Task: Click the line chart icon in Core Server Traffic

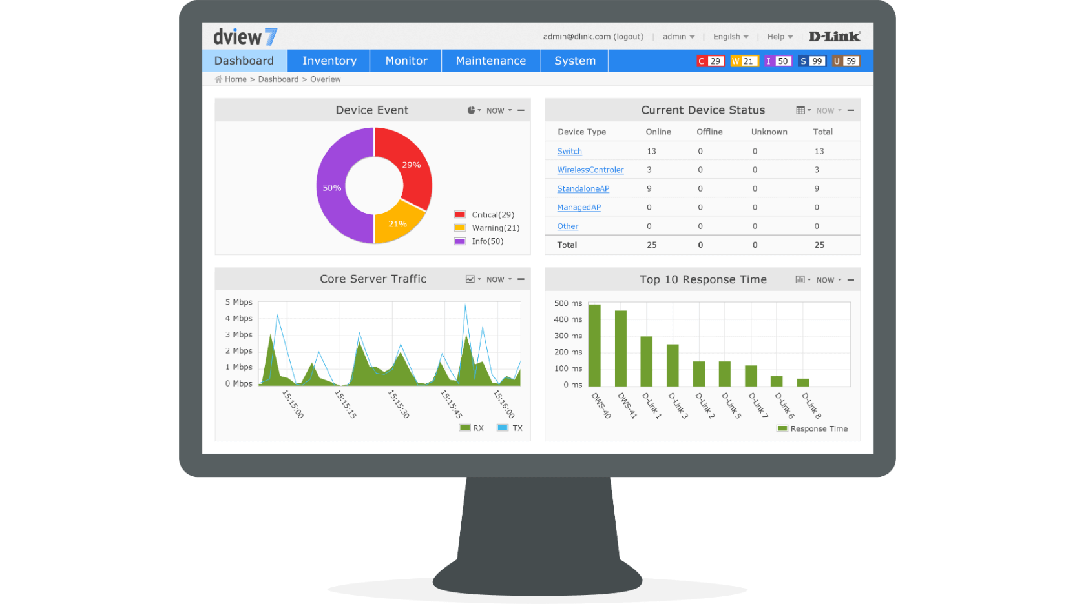Action: pos(471,279)
